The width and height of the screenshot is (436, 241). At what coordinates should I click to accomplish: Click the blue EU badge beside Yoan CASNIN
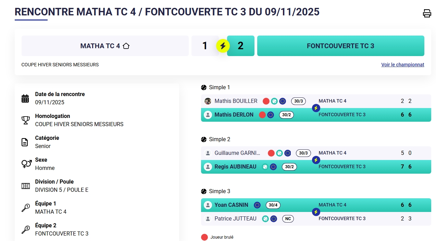257,205
